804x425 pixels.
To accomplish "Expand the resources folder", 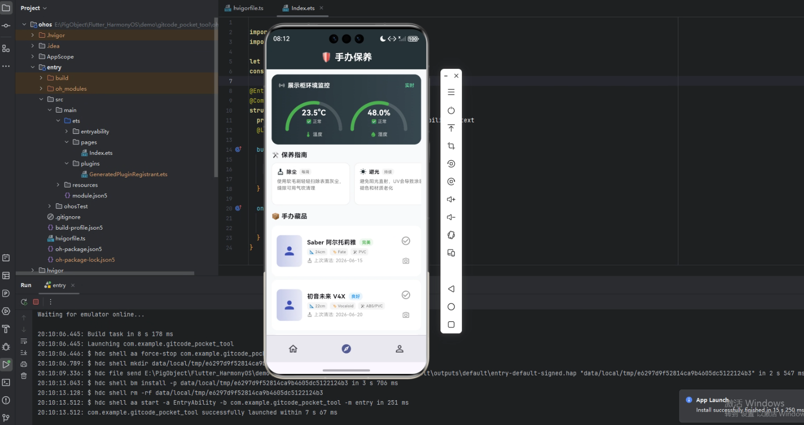I will 58,185.
